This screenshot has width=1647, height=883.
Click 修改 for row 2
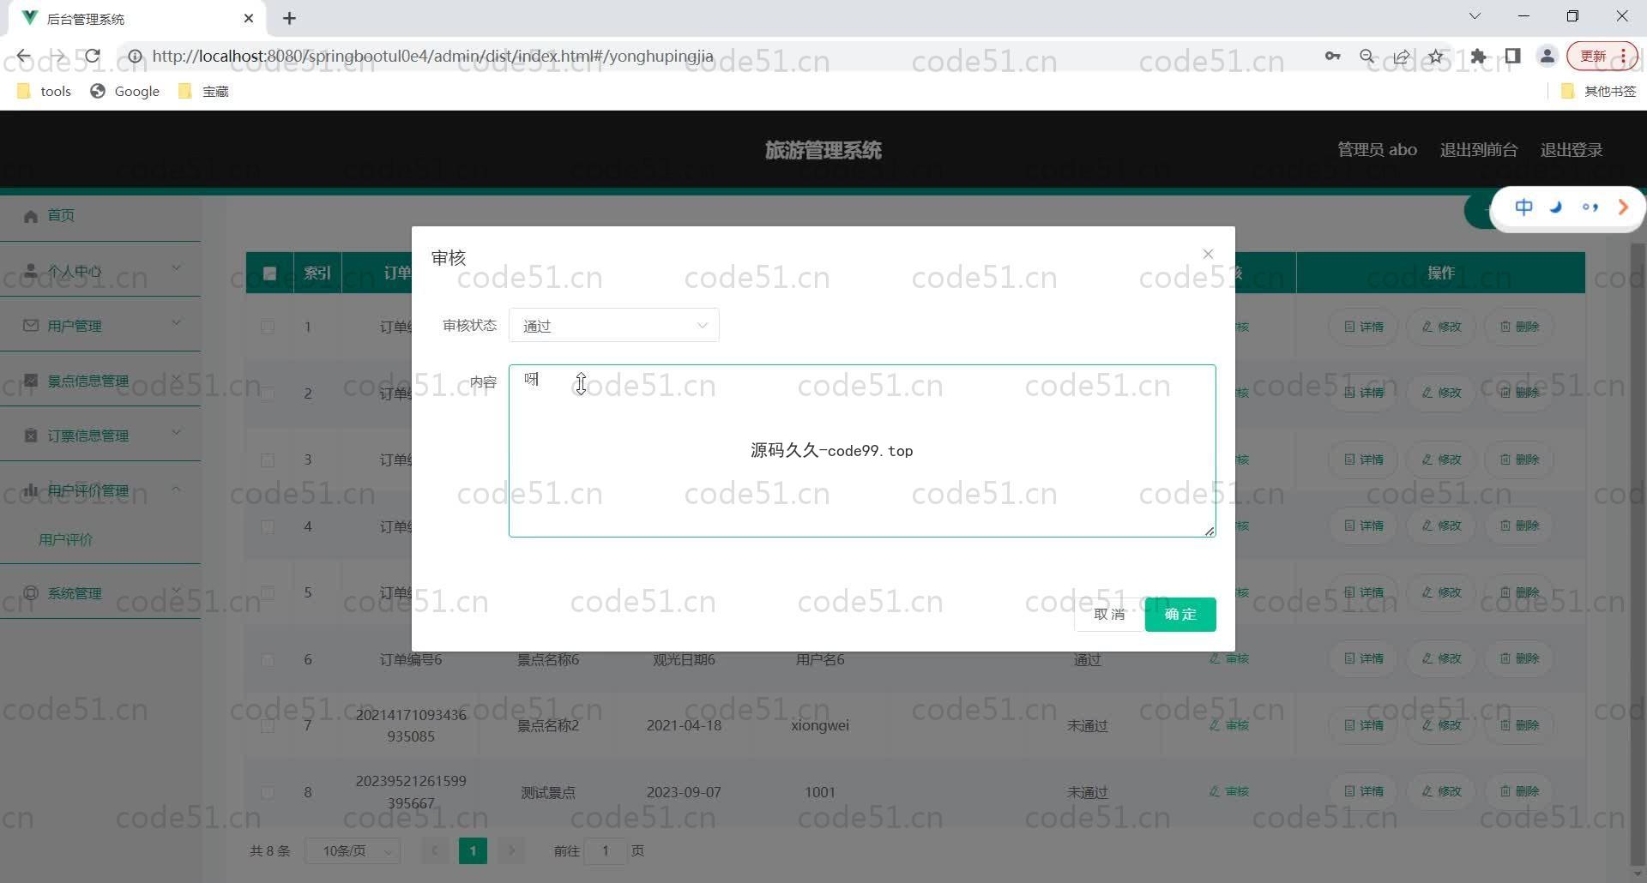coord(1441,393)
